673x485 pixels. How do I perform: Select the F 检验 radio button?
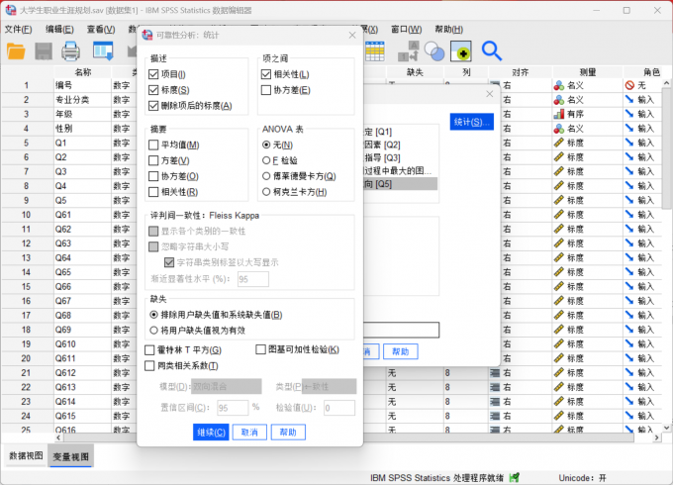(266, 160)
